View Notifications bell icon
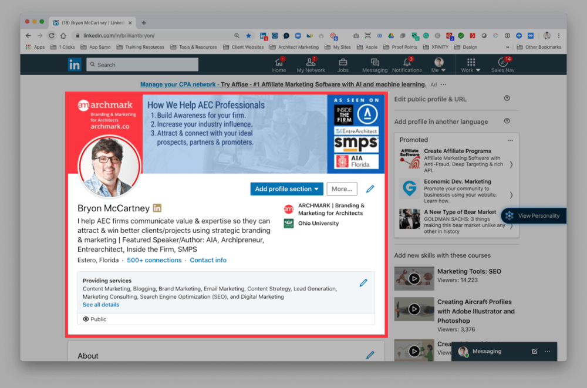Image resolution: width=587 pixels, height=388 pixels. (x=407, y=65)
